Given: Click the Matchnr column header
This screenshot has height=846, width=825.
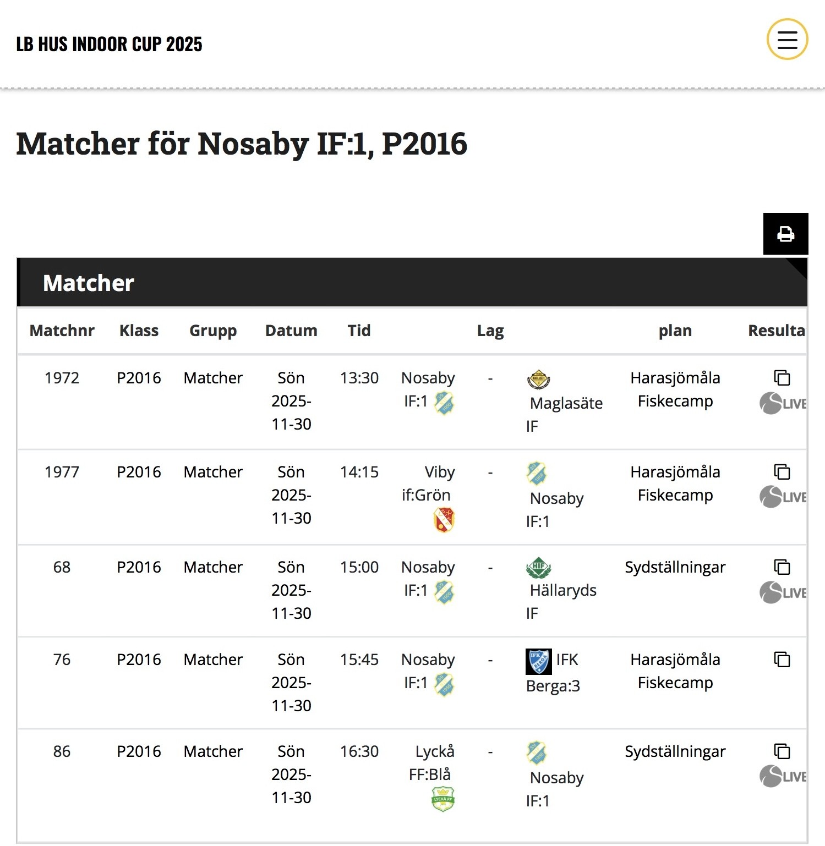Looking at the screenshot, I should (62, 331).
